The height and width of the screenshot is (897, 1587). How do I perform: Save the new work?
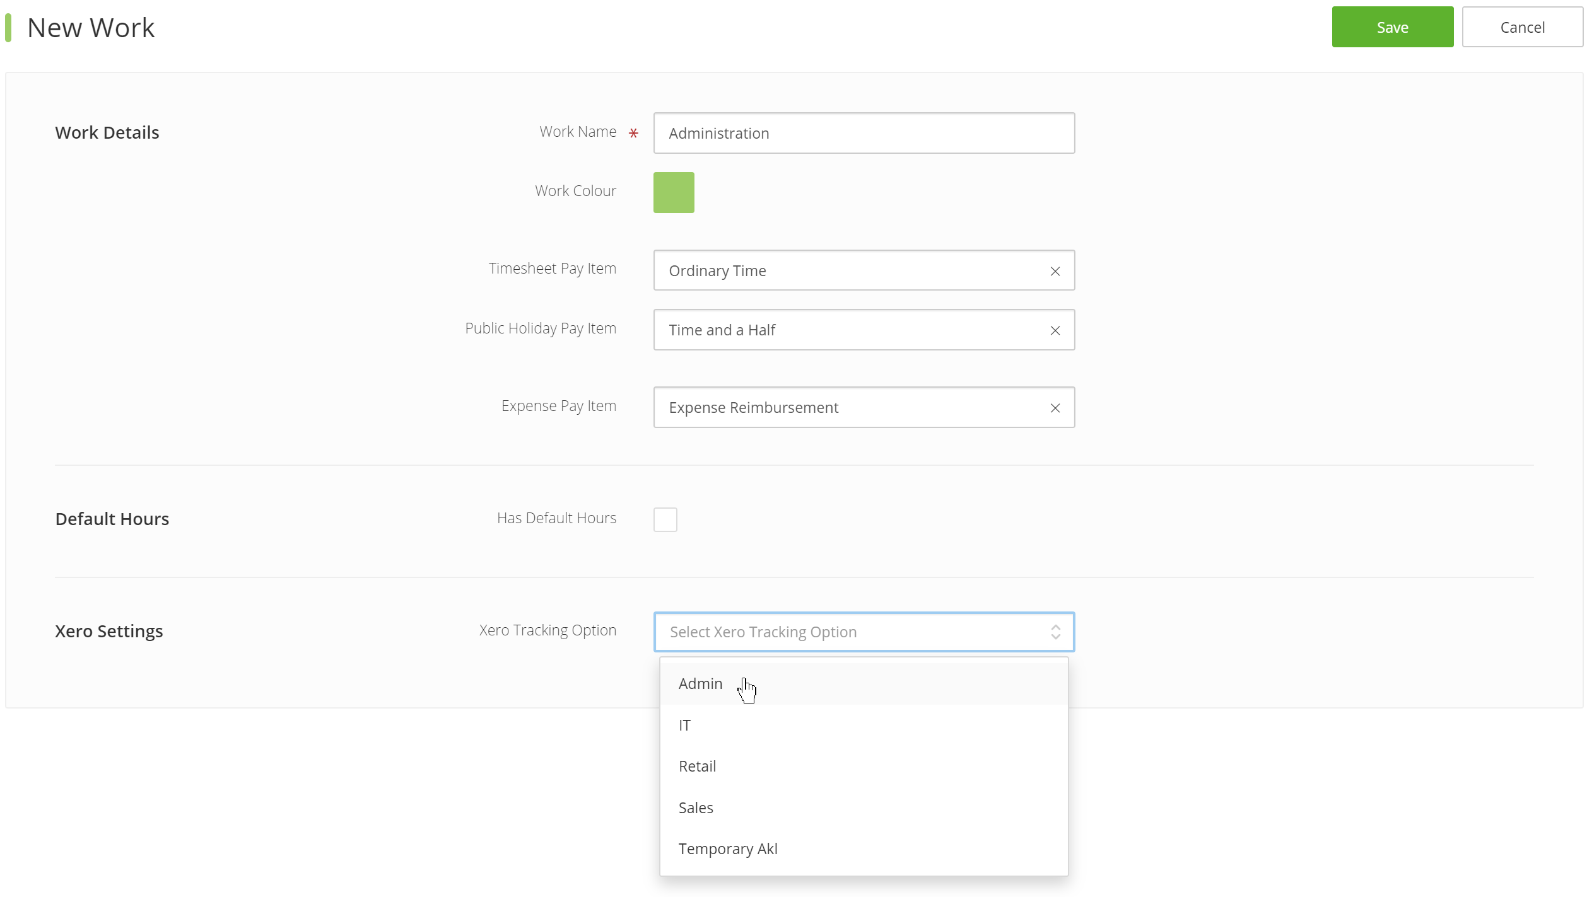pyautogui.click(x=1392, y=27)
